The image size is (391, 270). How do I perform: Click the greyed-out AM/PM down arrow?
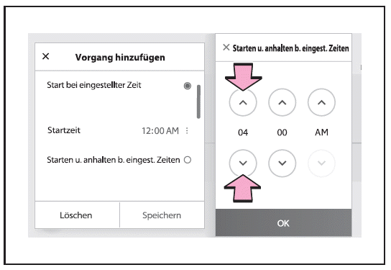(x=321, y=163)
